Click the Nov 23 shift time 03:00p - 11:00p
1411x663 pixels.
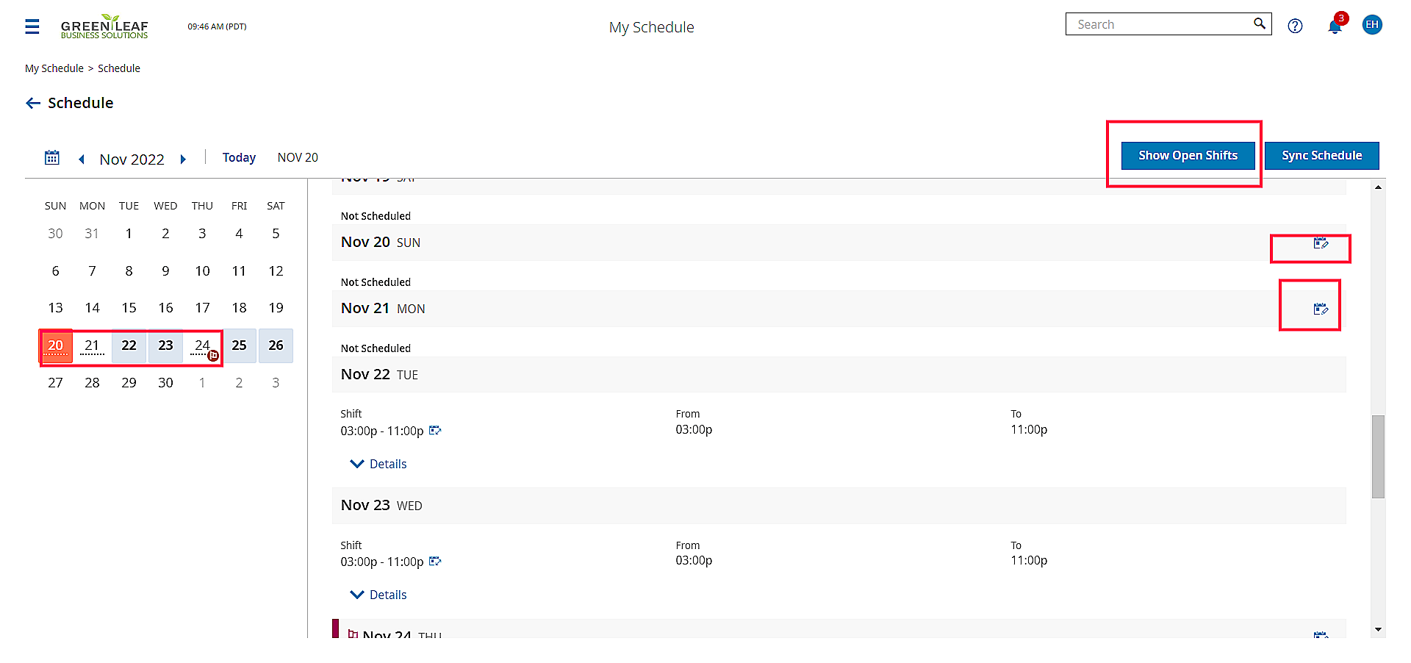coord(382,562)
